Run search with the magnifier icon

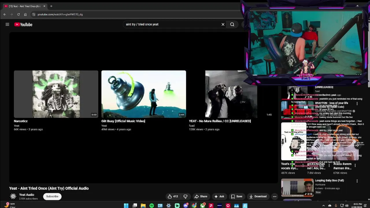(232, 25)
